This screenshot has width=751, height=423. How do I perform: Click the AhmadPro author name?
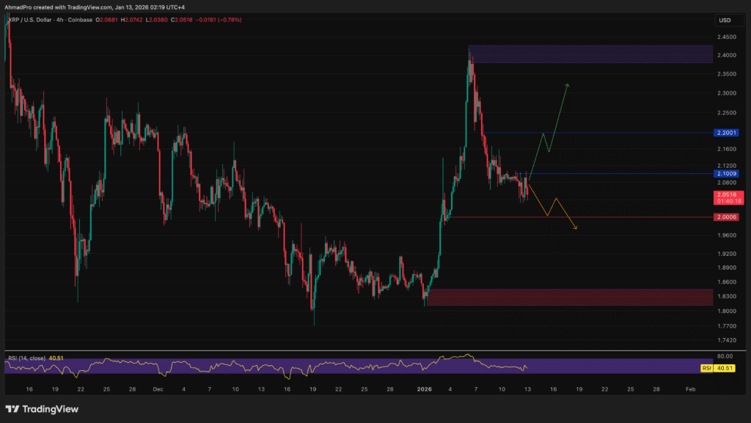[x=20, y=7]
